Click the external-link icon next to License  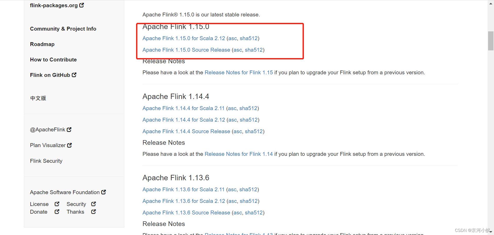pos(57,204)
